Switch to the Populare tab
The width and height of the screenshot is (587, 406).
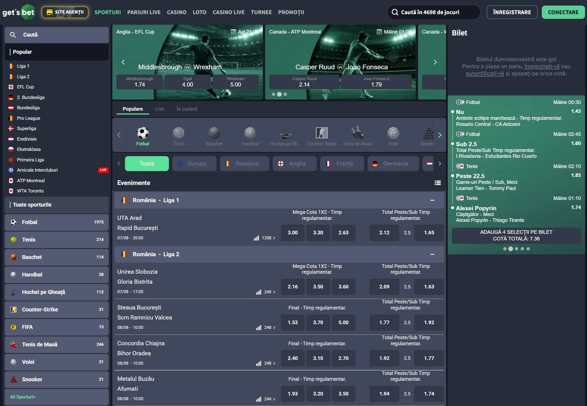pyautogui.click(x=133, y=109)
